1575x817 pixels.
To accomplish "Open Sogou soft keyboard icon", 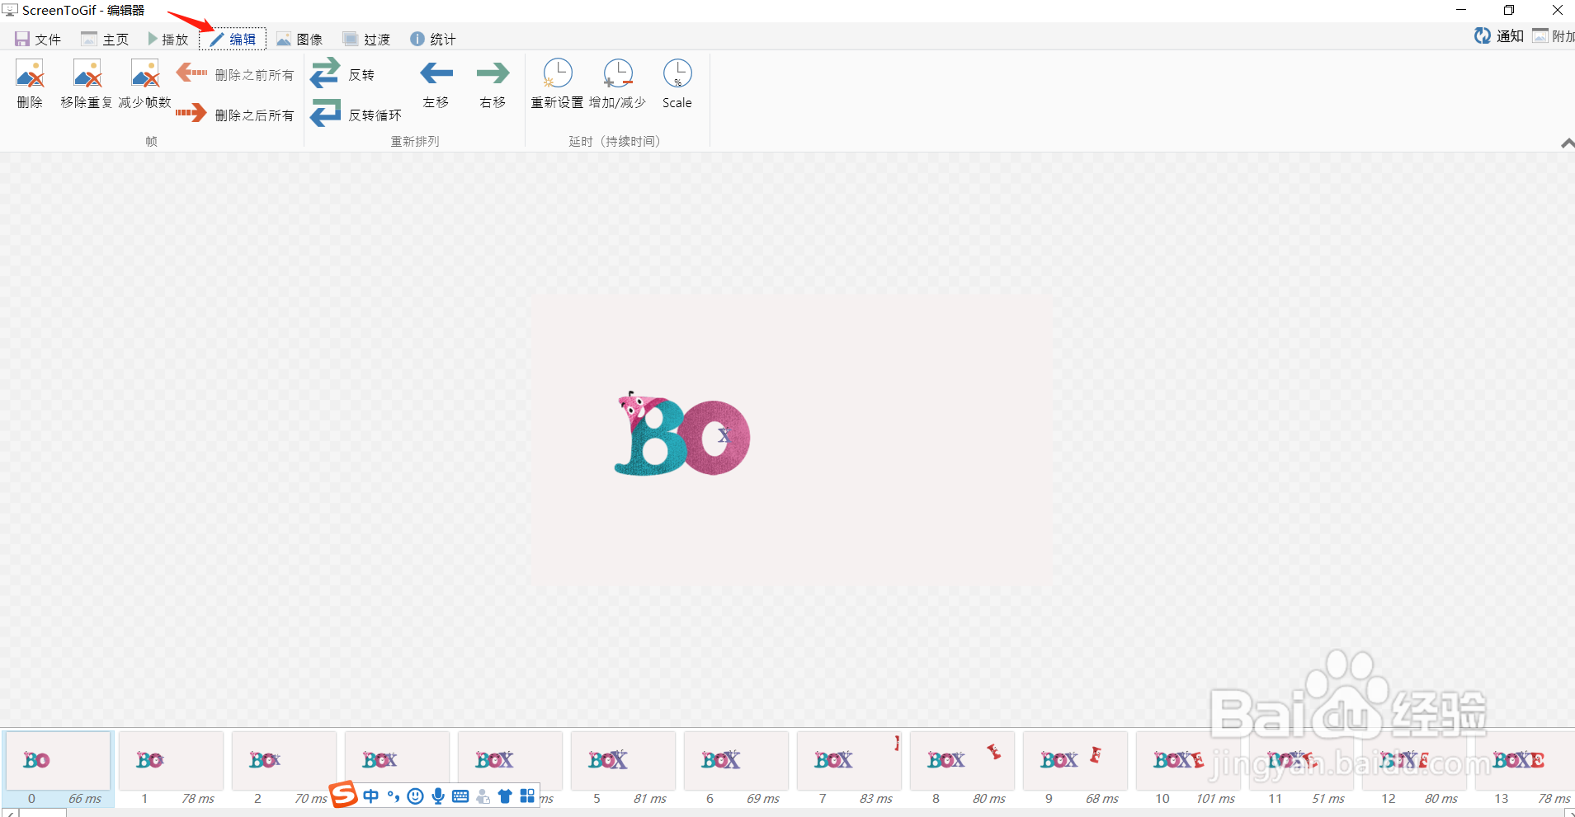I will (460, 796).
